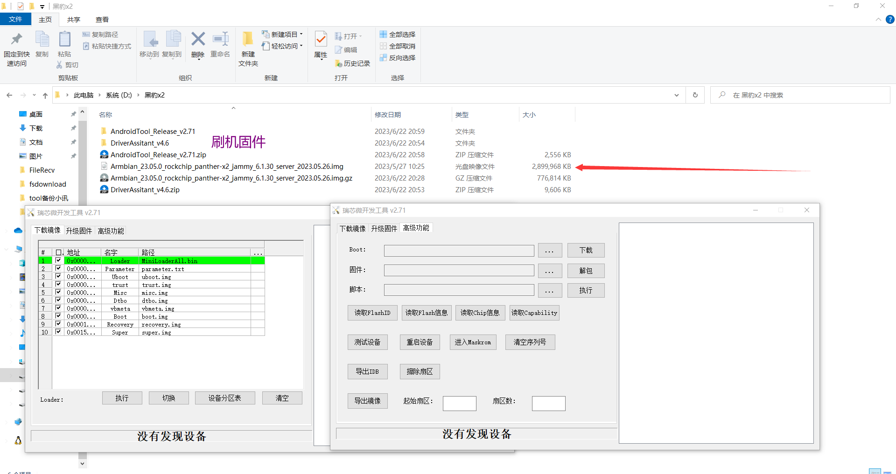
Task: Toggle the Uboot row checkbox
Action: coord(58,276)
